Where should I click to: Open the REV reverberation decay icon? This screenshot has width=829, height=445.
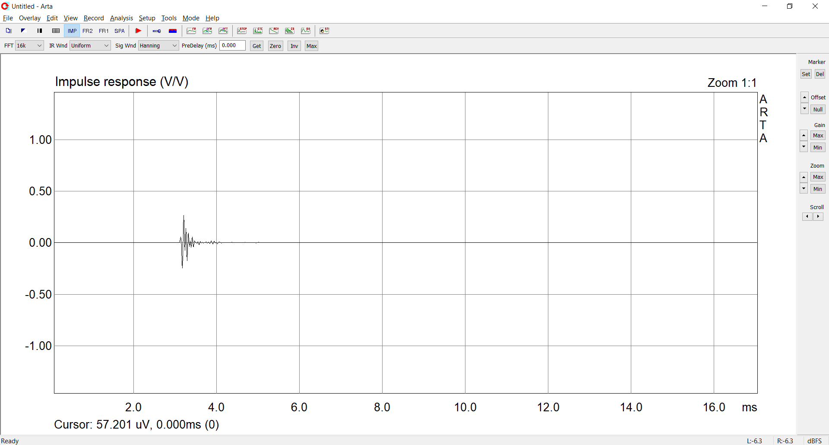tap(274, 31)
